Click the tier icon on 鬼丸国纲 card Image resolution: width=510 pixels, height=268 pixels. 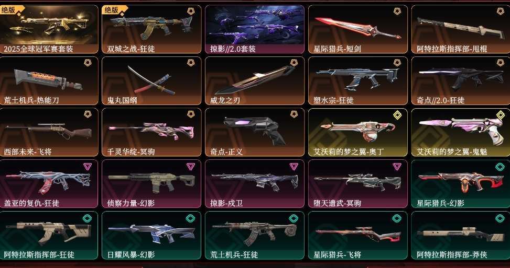tap(191, 63)
